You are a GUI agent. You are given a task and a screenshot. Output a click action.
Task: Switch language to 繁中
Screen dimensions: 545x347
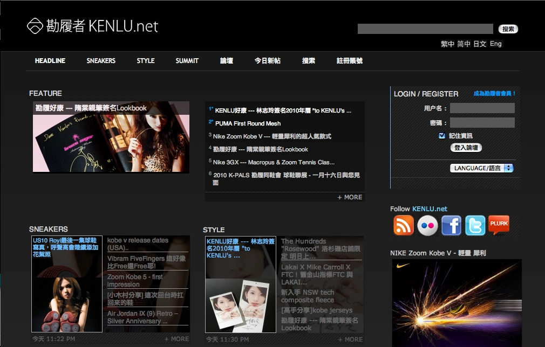pos(448,44)
